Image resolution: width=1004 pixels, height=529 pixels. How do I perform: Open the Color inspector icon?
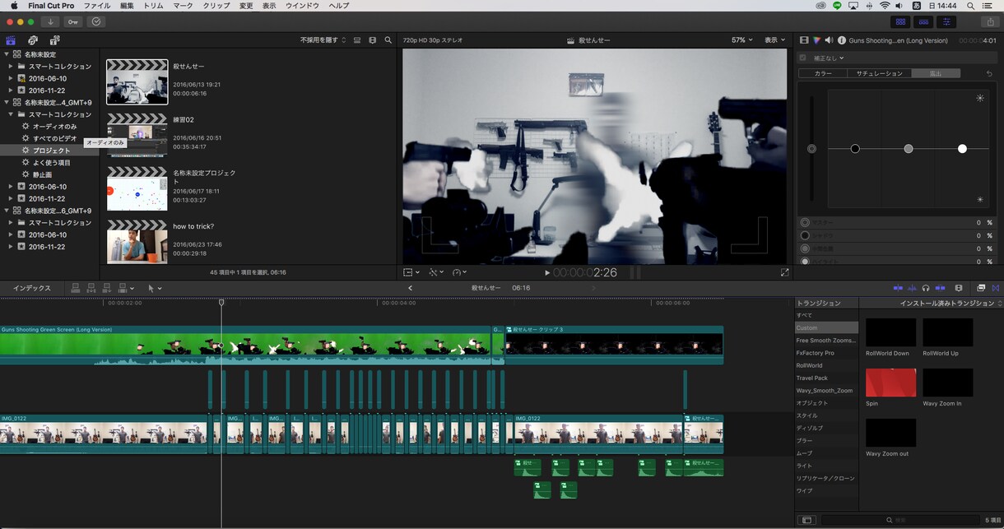coord(816,39)
